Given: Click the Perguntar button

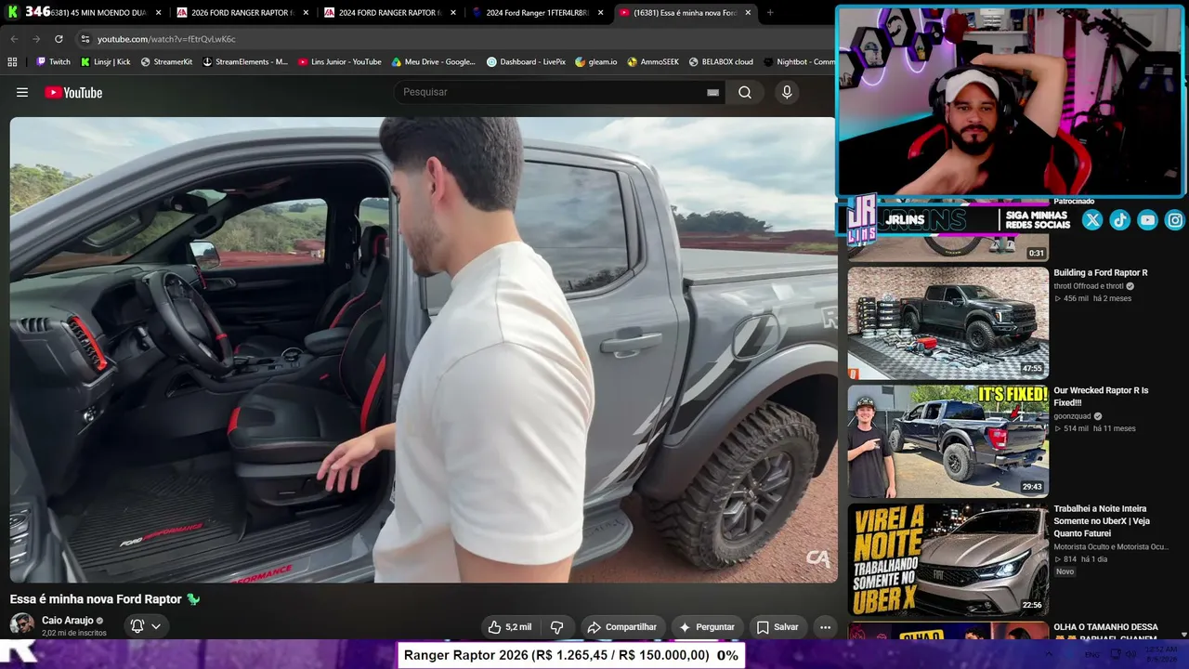Looking at the screenshot, I should [x=707, y=627].
